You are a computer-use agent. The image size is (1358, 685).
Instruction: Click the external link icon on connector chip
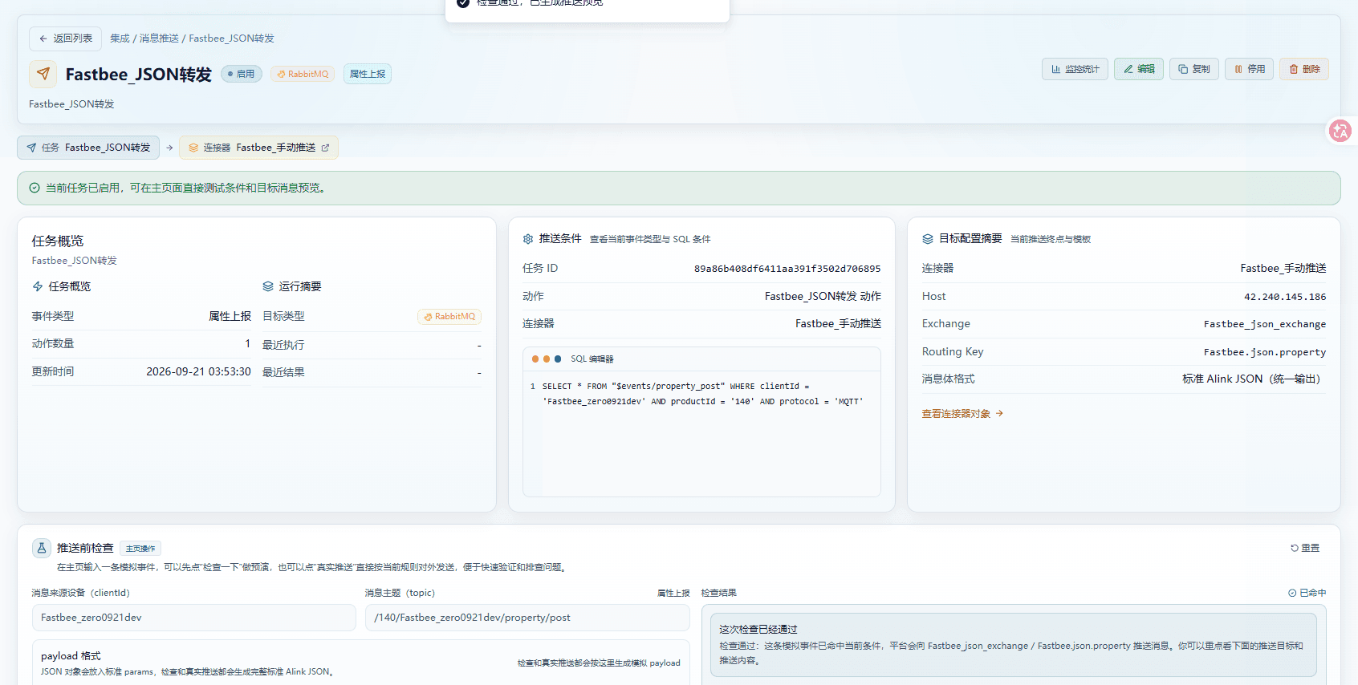325,148
